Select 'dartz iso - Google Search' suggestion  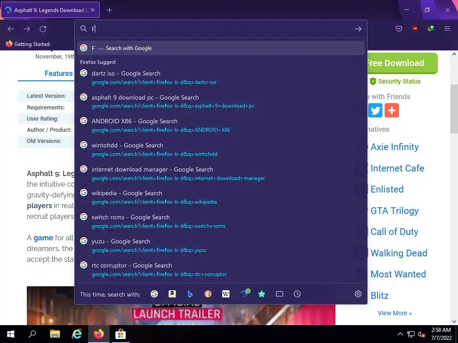click(x=221, y=78)
